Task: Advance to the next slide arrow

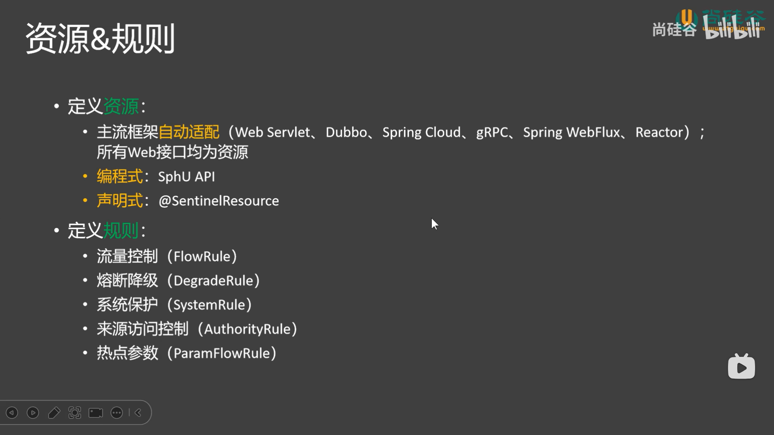Action: (33, 413)
